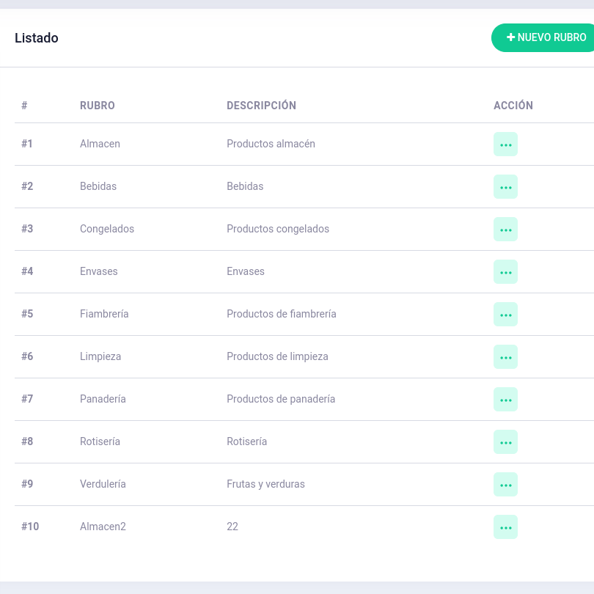Click the Verdulería rubro name

tap(103, 484)
